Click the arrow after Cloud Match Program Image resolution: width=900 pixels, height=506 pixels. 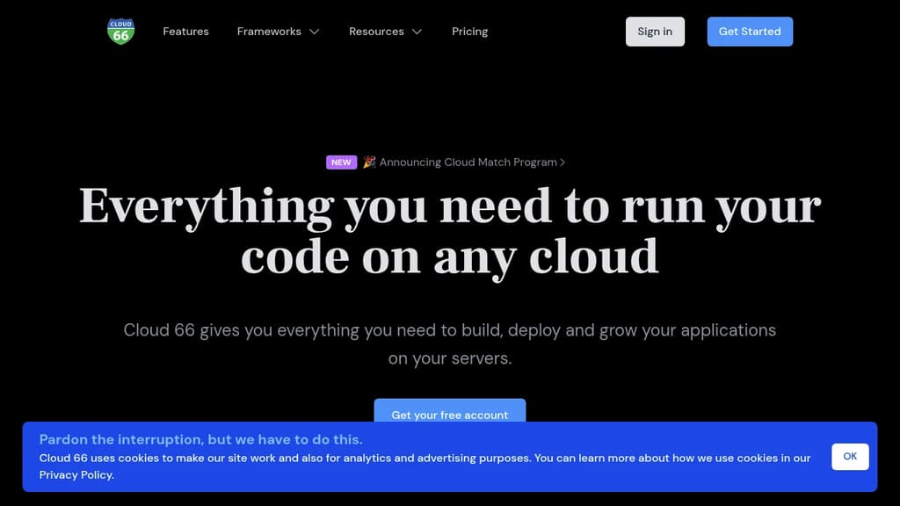click(562, 163)
